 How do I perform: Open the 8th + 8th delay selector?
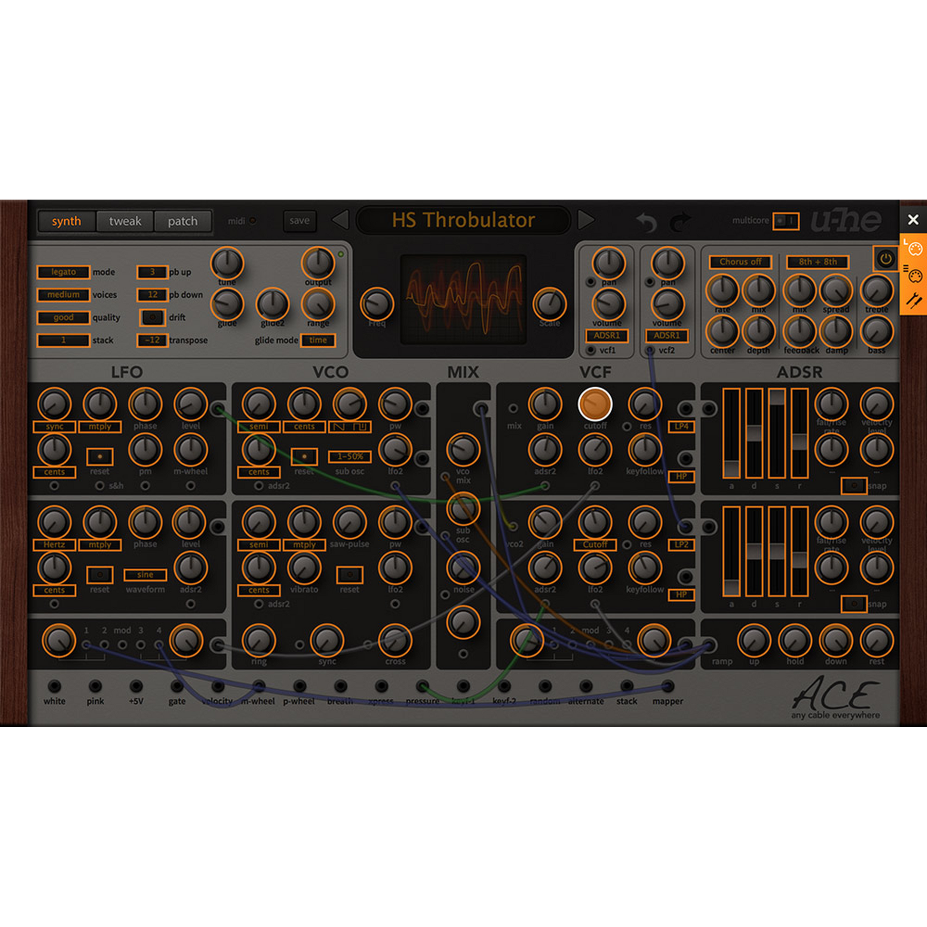[817, 262]
